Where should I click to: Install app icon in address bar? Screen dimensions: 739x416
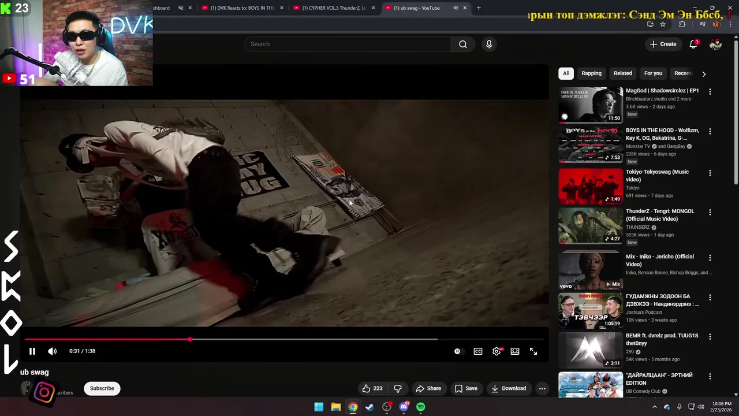coord(650,24)
